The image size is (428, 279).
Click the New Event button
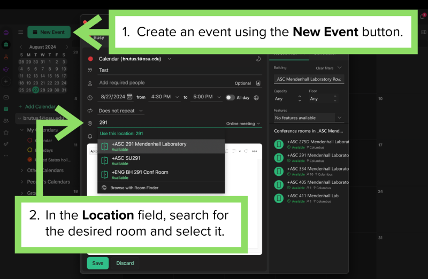(49, 32)
